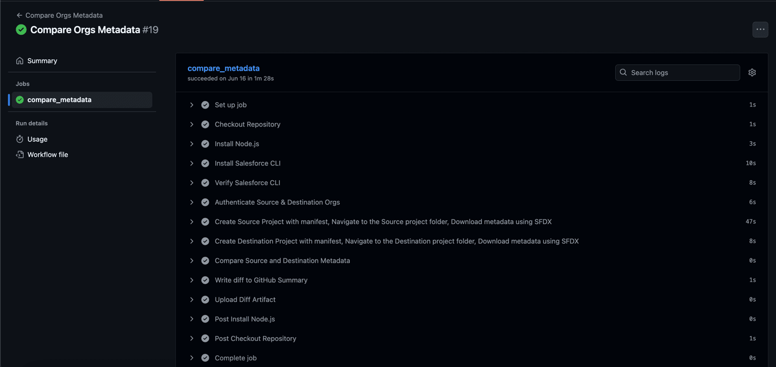
Task: Expand the Authenticate Source & Destination Orgs step
Action: tap(192, 203)
